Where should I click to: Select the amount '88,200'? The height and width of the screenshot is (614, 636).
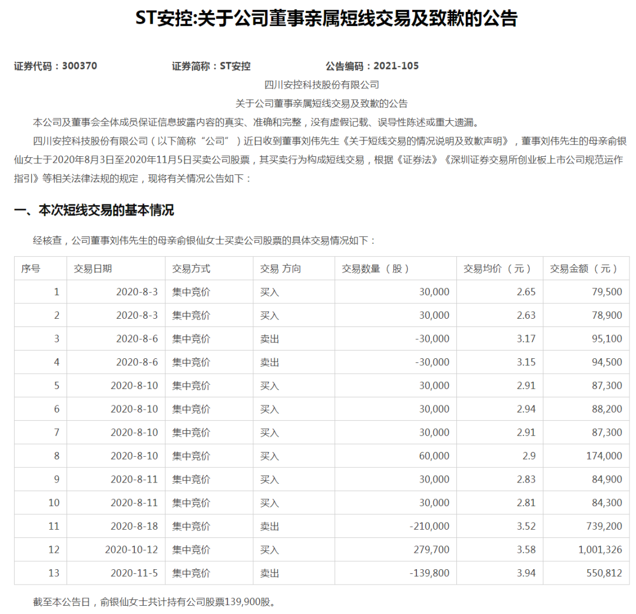[x=607, y=409]
